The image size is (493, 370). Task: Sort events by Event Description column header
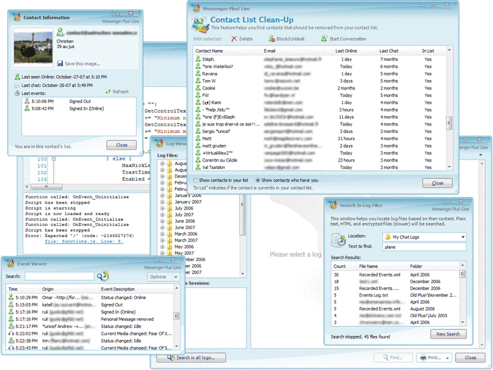136,289
